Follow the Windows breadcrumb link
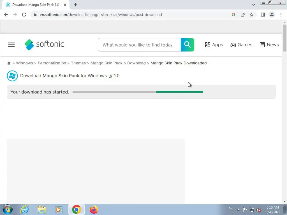Screen dimensions: 287x215 25,63
